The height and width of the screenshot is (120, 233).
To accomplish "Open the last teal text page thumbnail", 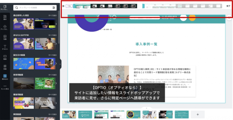I will (x=182, y=114).
